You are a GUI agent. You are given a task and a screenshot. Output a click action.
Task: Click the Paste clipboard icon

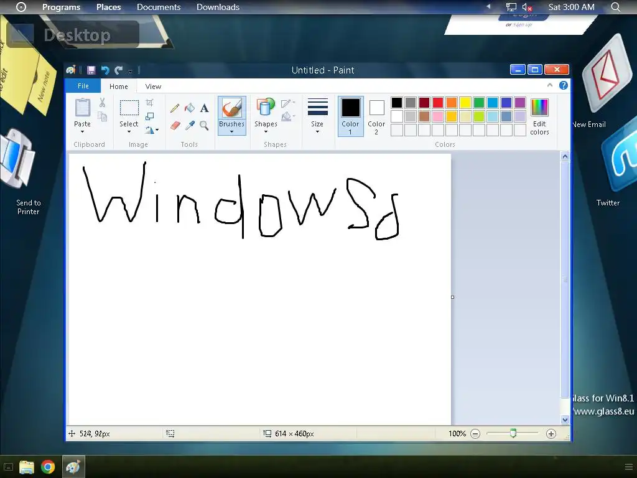pos(83,108)
